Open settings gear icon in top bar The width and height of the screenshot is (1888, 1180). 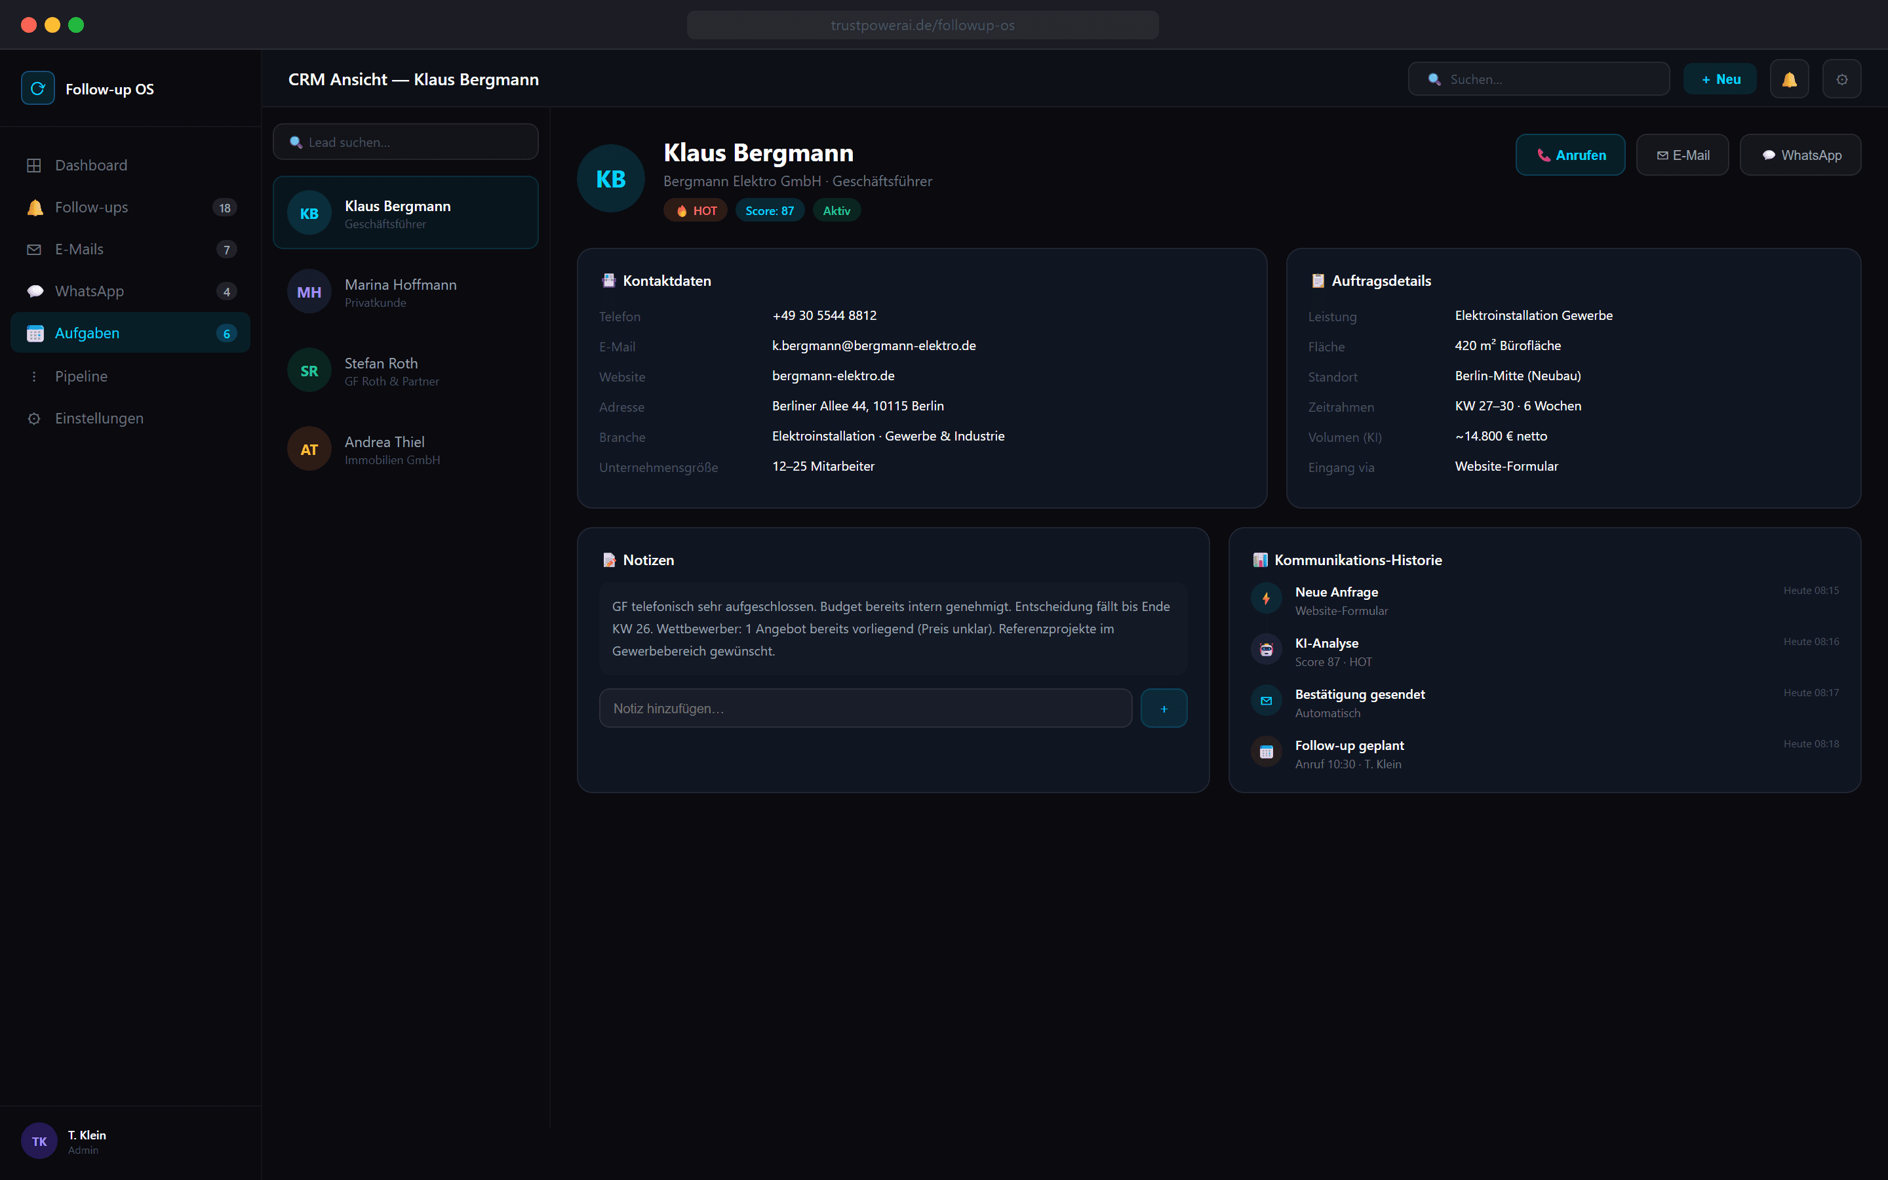[x=1841, y=79]
